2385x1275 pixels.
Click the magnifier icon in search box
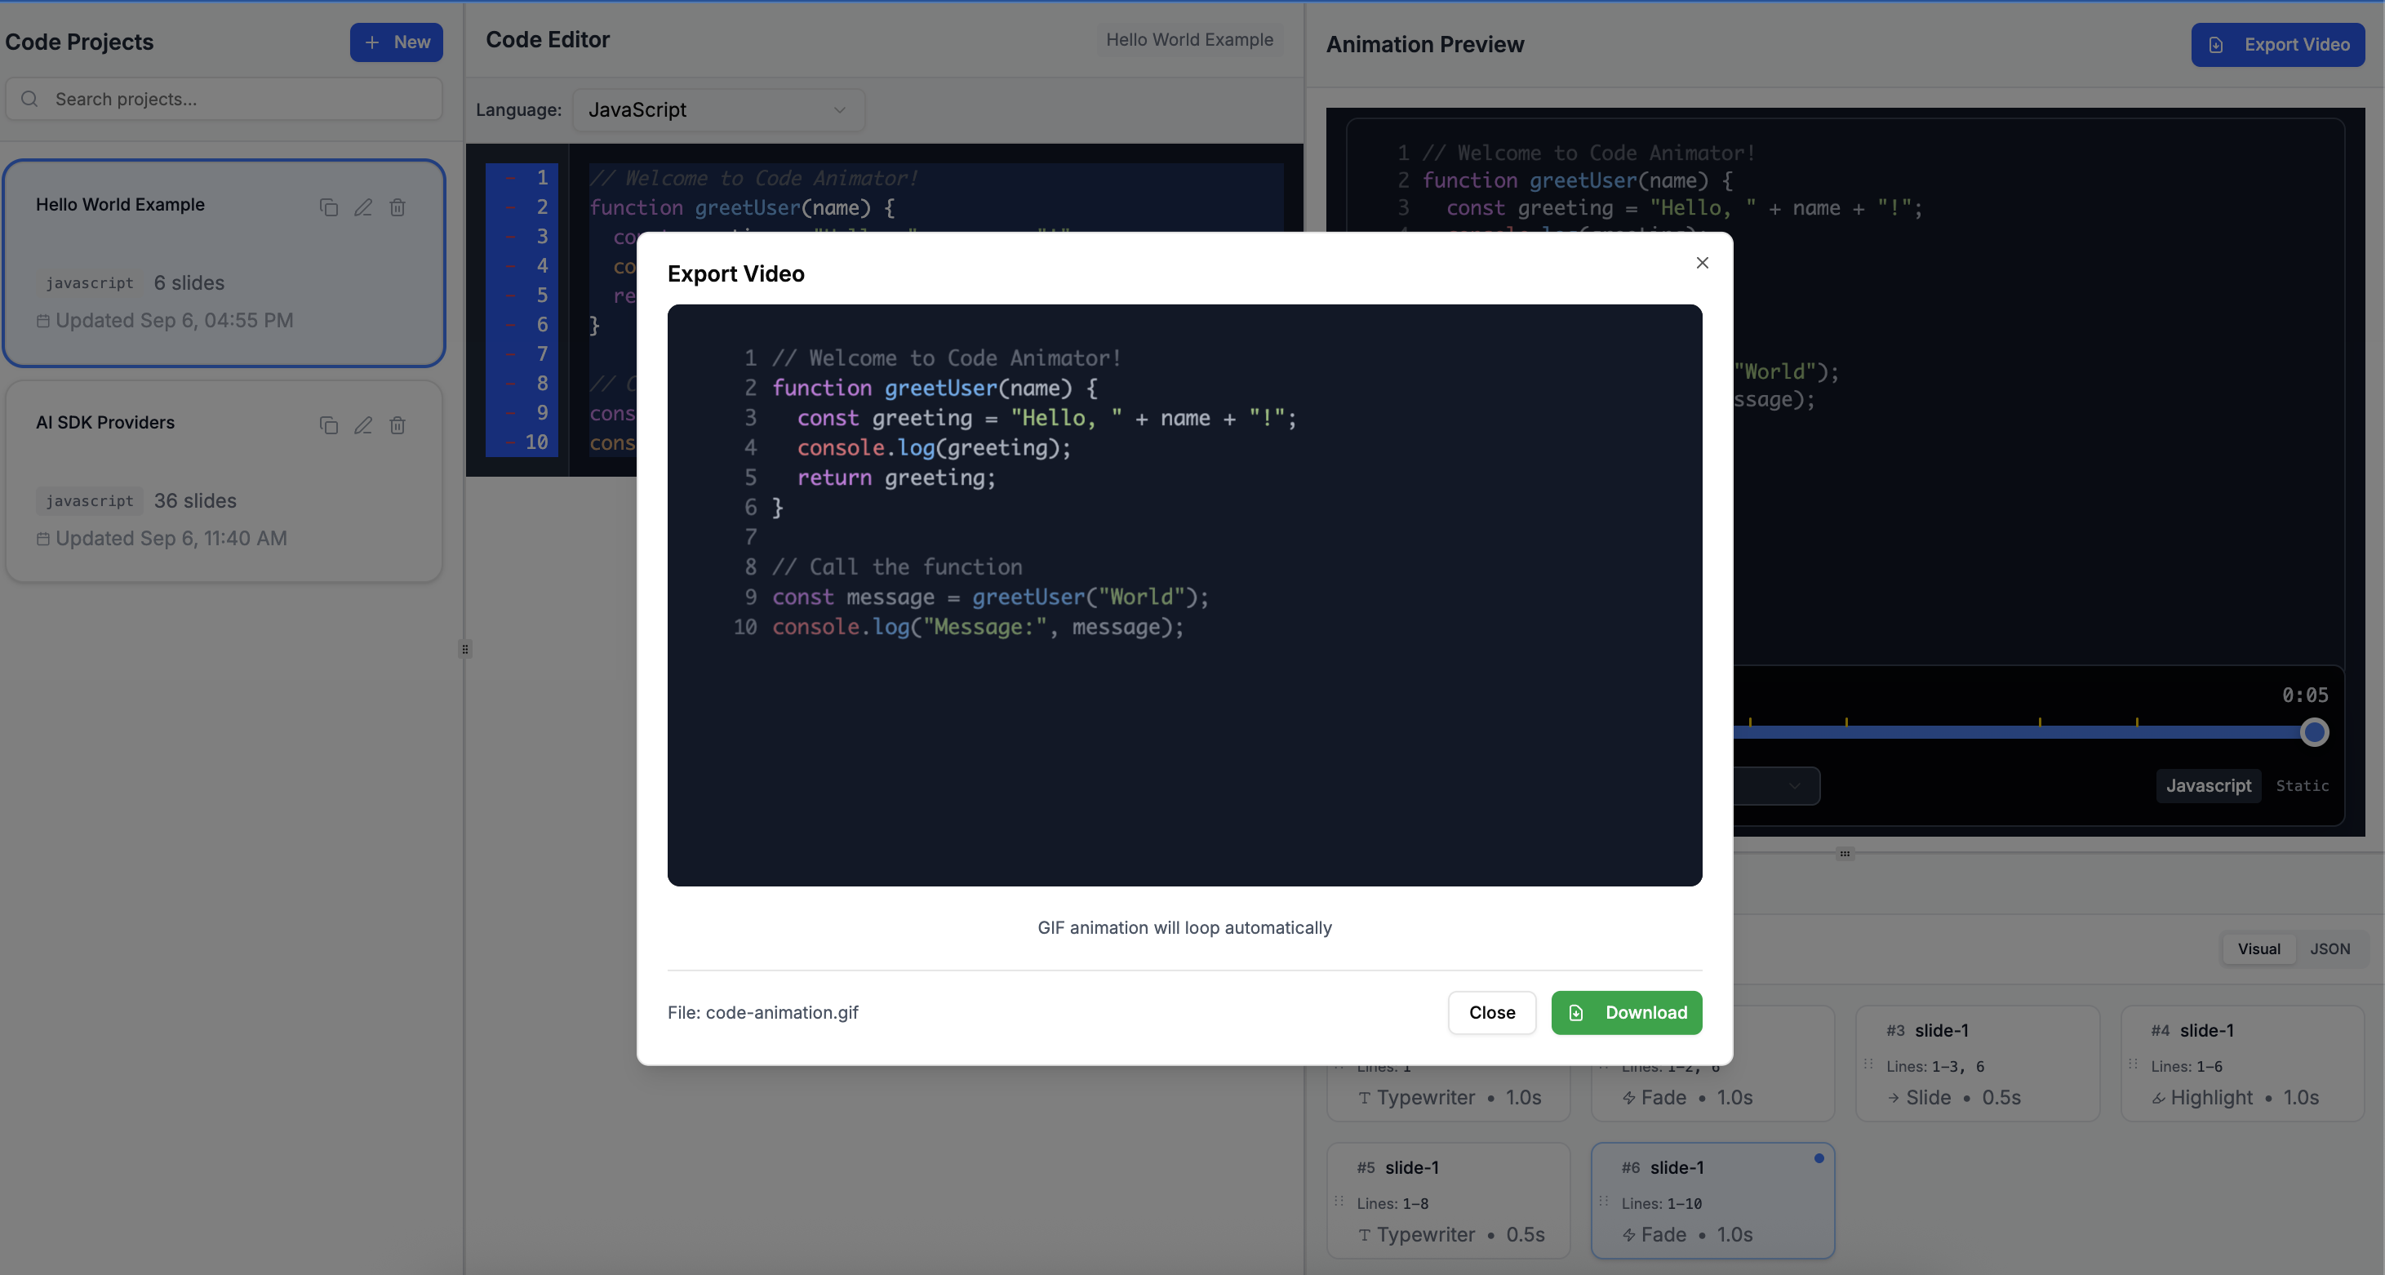tap(29, 99)
